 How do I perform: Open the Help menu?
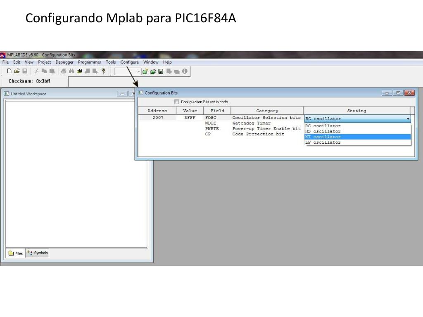tap(167, 62)
